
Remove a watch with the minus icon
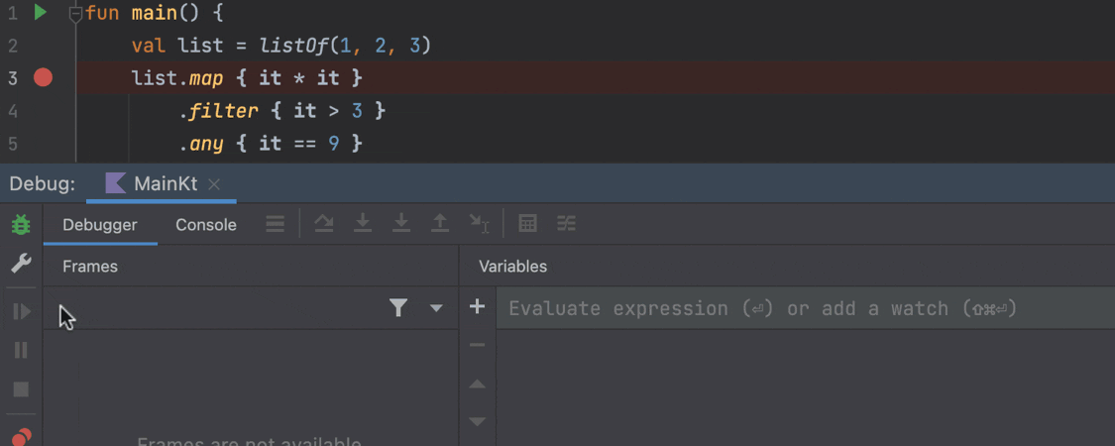pyautogui.click(x=478, y=345)
